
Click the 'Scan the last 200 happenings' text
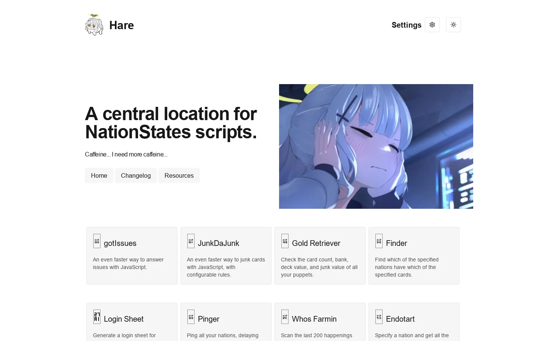[317, 335]
